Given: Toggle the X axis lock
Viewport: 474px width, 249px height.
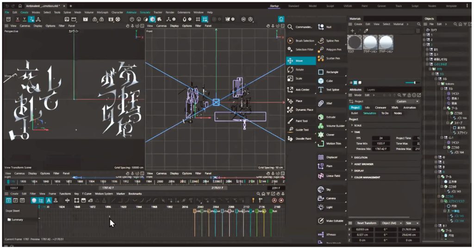Looking at the screenshot, I should pos(18,19).
